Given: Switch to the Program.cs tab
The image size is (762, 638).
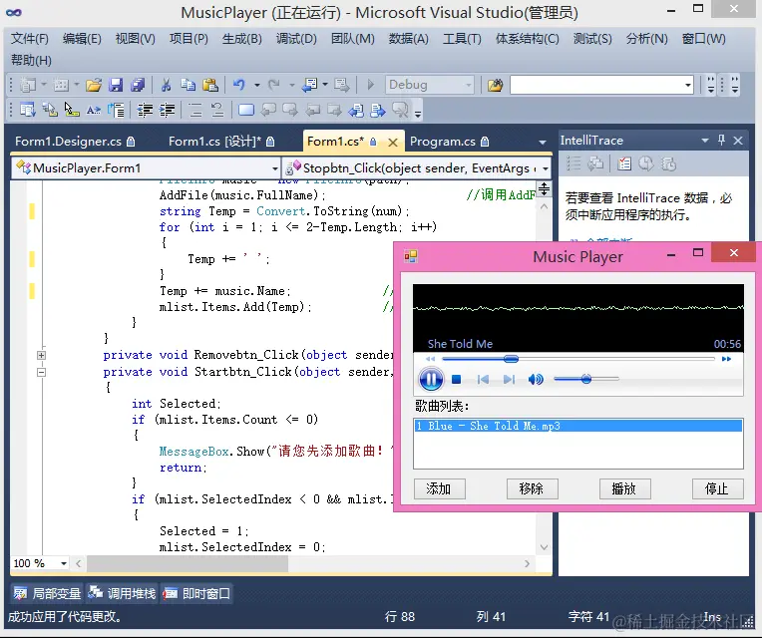Looking at the screenshot, I should coord(449,142).
